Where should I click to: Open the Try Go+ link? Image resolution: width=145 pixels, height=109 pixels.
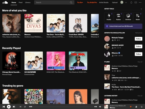tap(80, 2)
